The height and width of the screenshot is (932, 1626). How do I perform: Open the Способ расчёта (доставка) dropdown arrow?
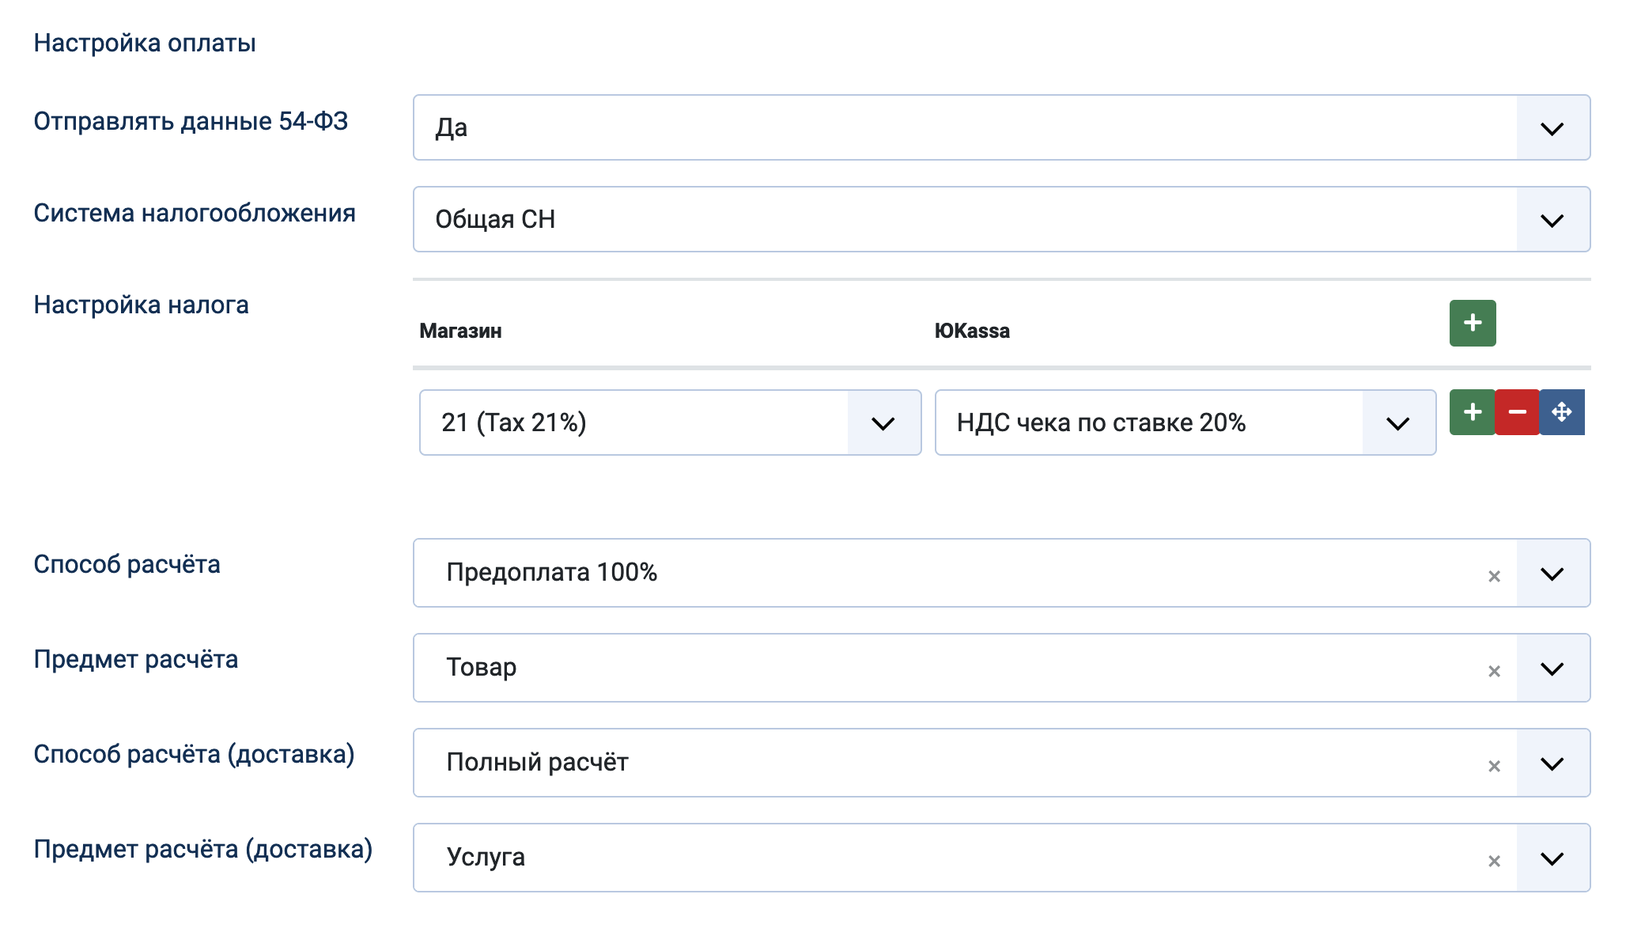coord(1552,763)
